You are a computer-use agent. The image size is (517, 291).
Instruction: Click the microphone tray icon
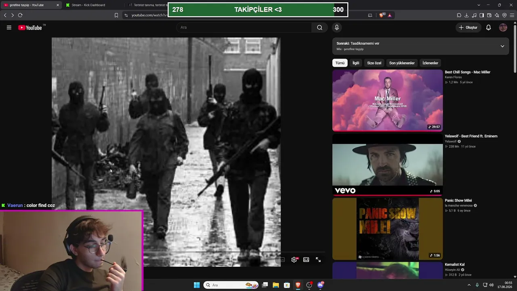477,285
